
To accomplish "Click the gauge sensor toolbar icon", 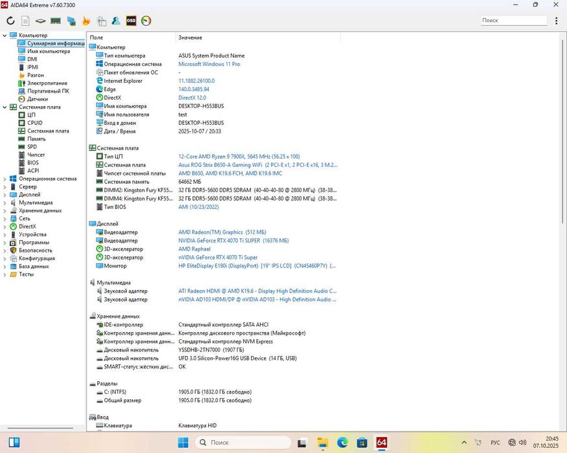I will pyautogui.click(x=146, y=21).
